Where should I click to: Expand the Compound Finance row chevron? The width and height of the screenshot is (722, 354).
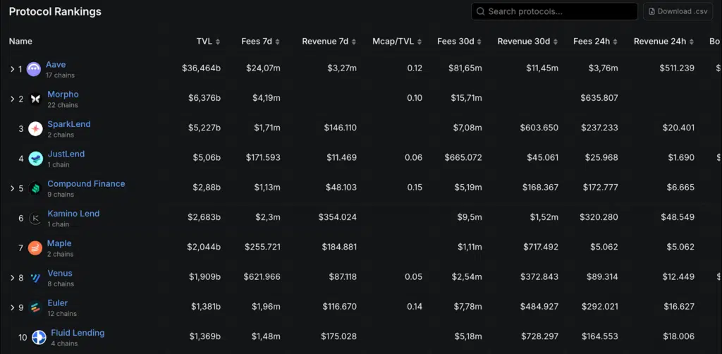pyautogui.click(x=12, y=189)
